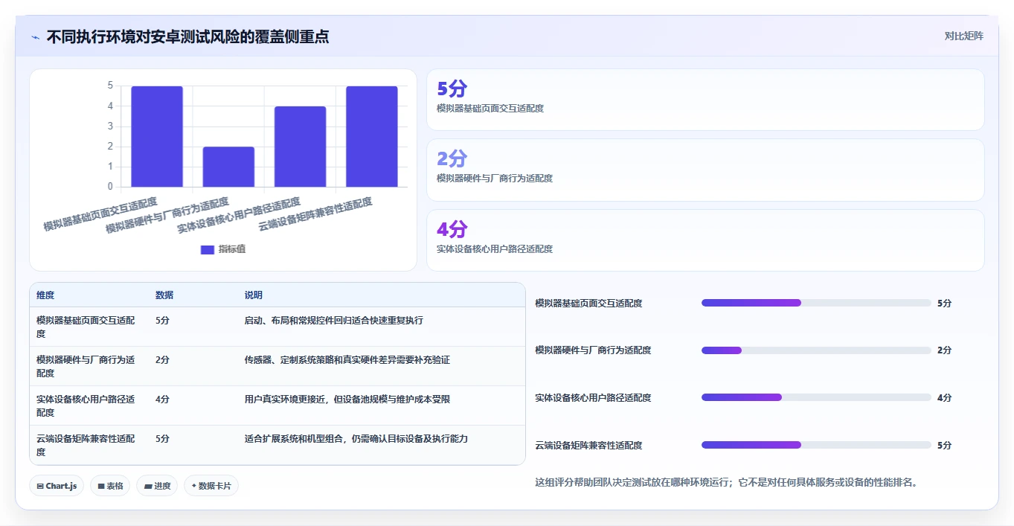Click the 实体设备核心用户路径适配度 chart bar
This screenshot has width=1014, height=526.
coord(300,147)
